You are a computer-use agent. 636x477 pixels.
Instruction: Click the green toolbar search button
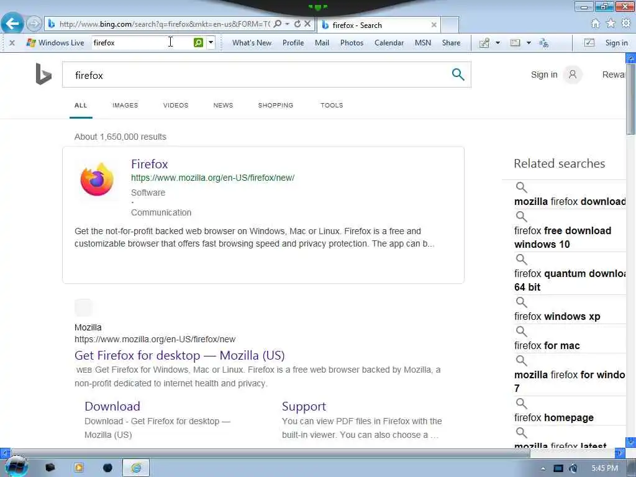198,43
